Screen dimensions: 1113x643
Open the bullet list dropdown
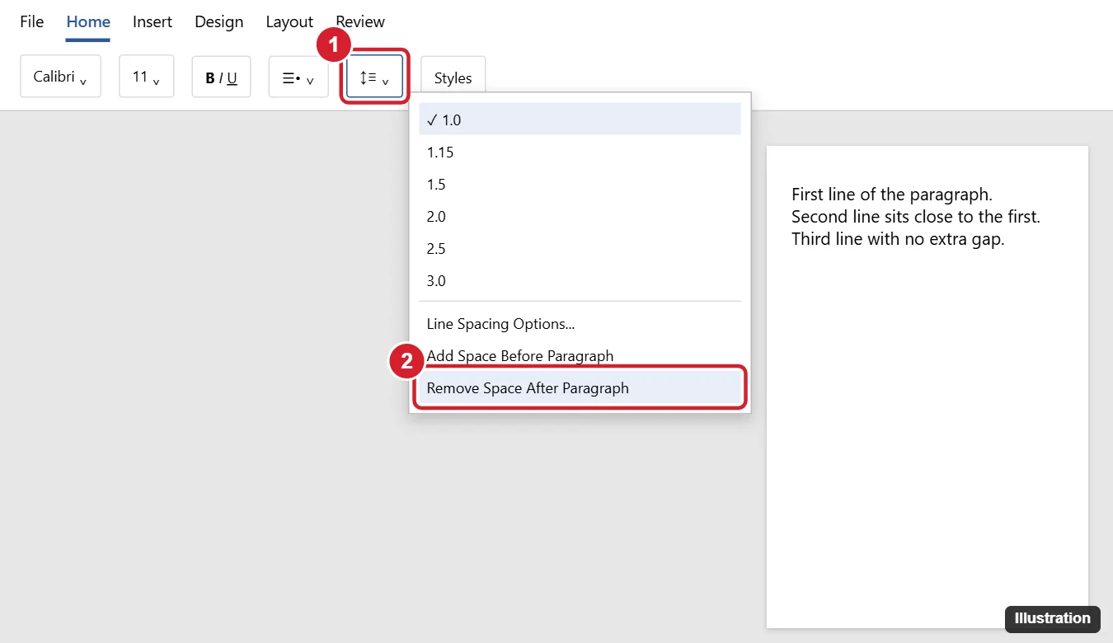[298, 77]
